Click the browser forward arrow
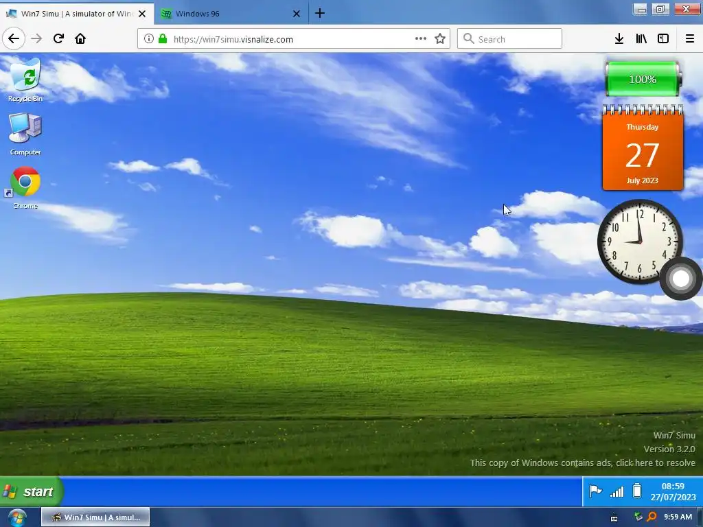The height and width of the screenshot is (527, 703). (36, 38)
